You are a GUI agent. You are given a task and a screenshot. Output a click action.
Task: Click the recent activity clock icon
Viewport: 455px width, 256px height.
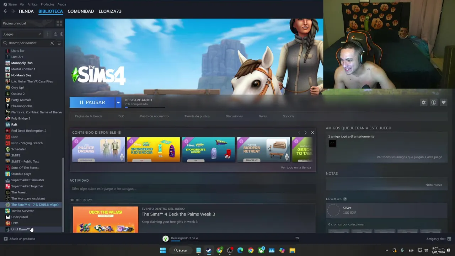(x=55, y=34)
